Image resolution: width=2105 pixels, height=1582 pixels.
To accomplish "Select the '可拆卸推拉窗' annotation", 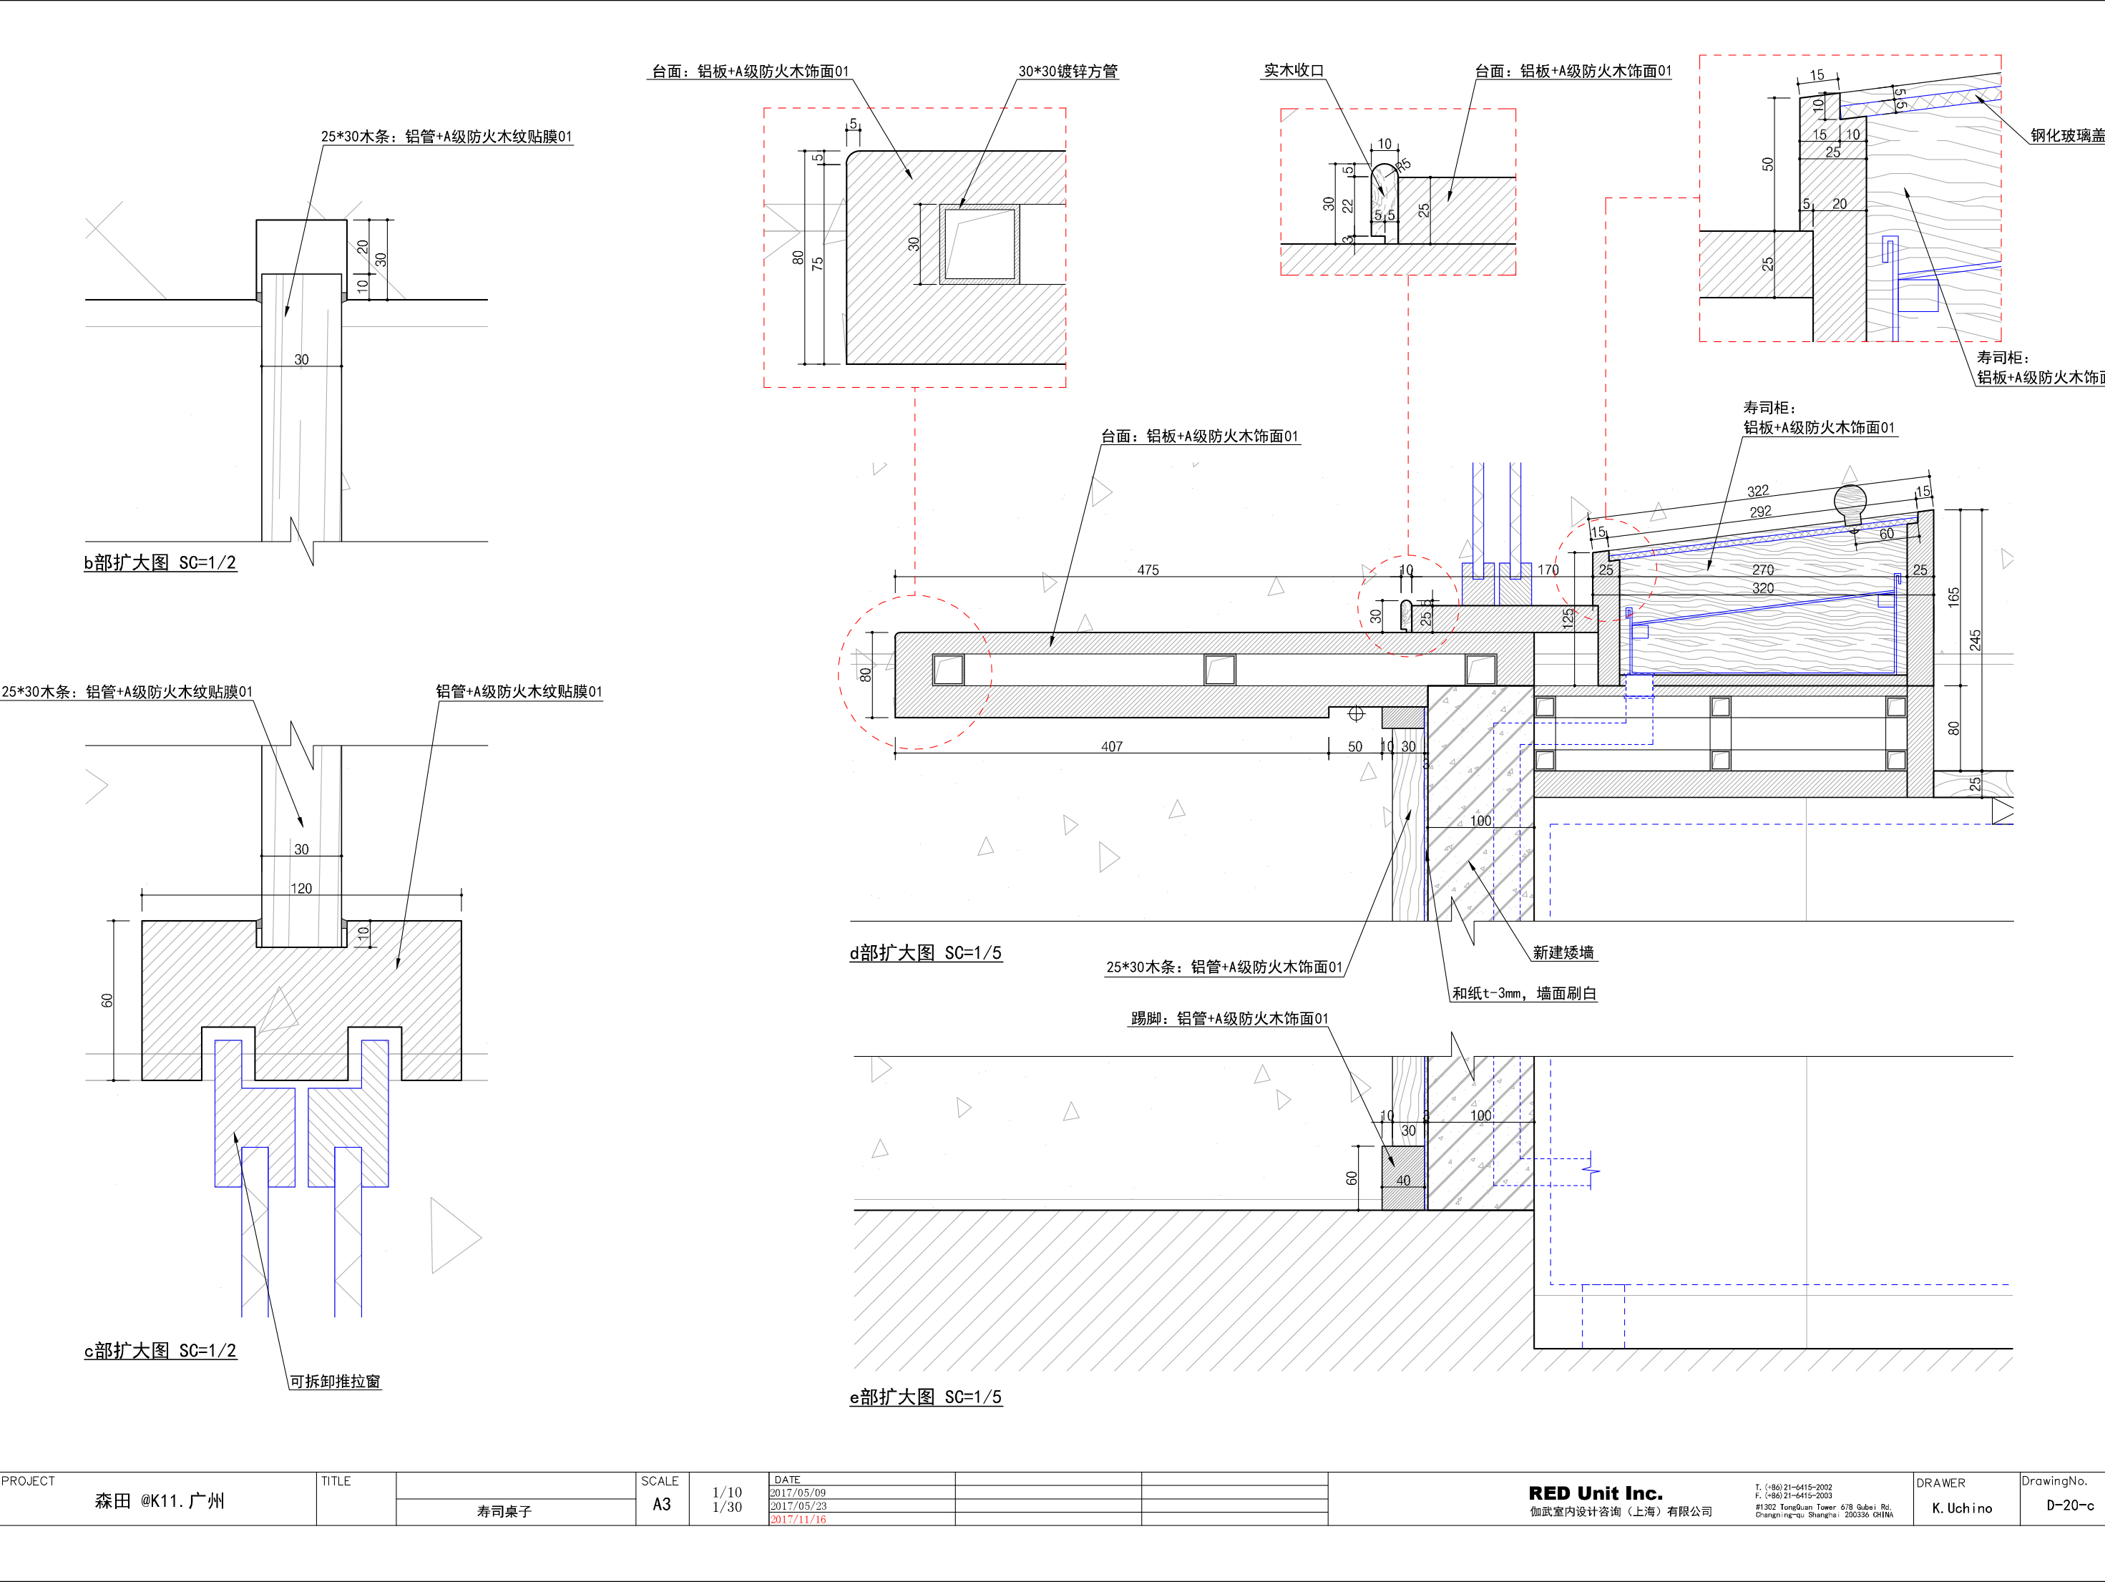I will [x=335, y=1381].
